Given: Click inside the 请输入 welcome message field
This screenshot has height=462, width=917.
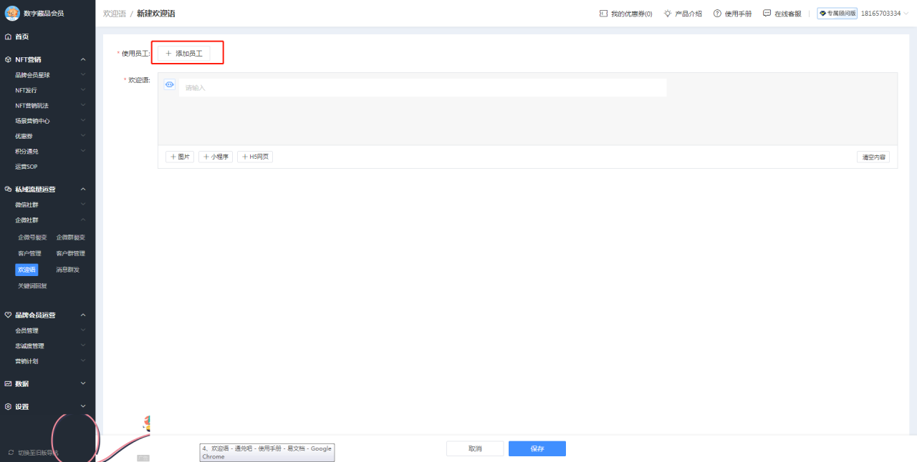Looking at the screenshot, I should [x=423, y=87].
